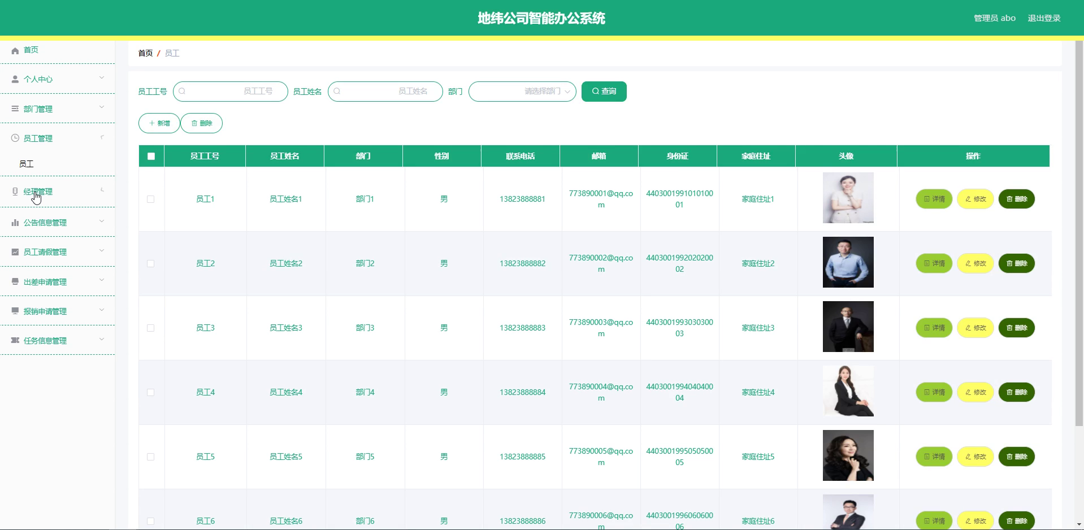The width and height of the screenshot is (1084, 530).
Task: Expand 部门管理 with its chevron
Action: point(102,107)
